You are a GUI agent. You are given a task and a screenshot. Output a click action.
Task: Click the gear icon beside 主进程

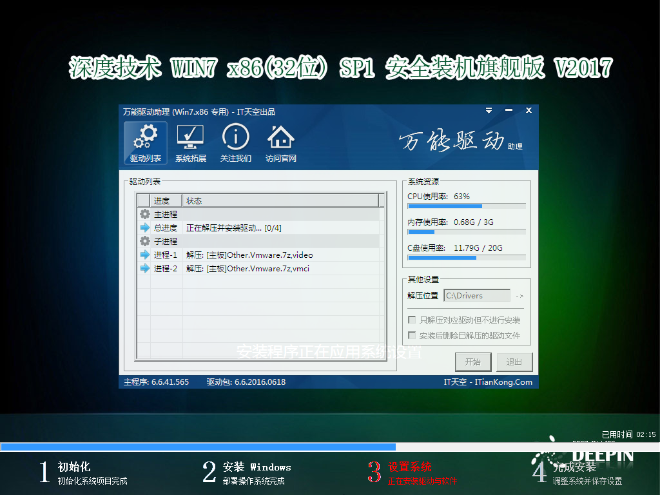tap(145, 214)
